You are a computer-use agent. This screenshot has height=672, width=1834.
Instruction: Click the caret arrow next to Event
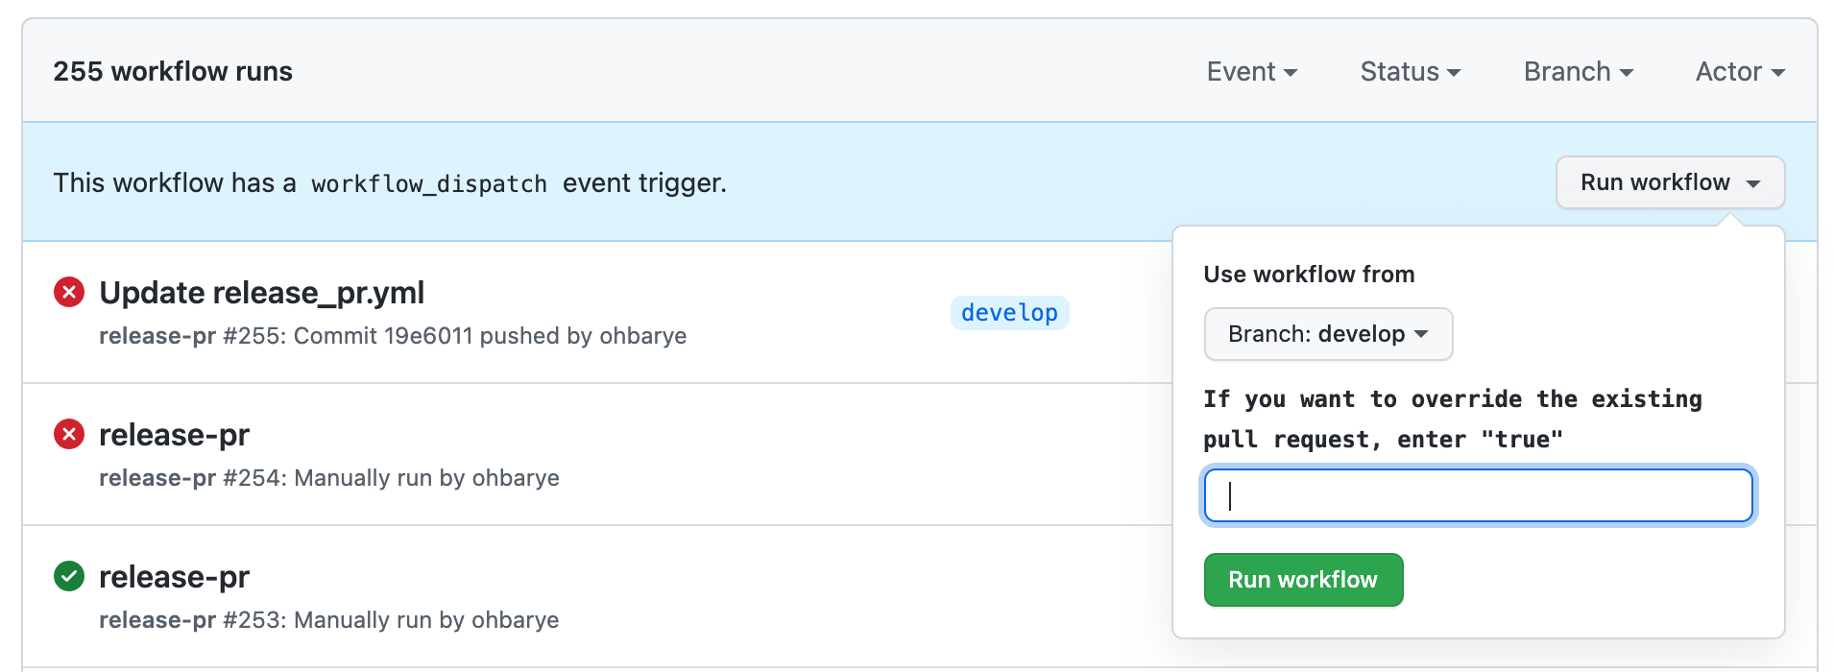click(1291, 73)
